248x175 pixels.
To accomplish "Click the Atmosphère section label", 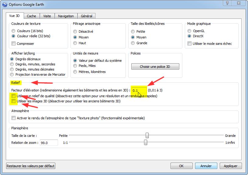I will [x=20, y=111].
